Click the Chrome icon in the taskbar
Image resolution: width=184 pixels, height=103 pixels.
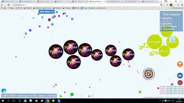tap(48, 101)
